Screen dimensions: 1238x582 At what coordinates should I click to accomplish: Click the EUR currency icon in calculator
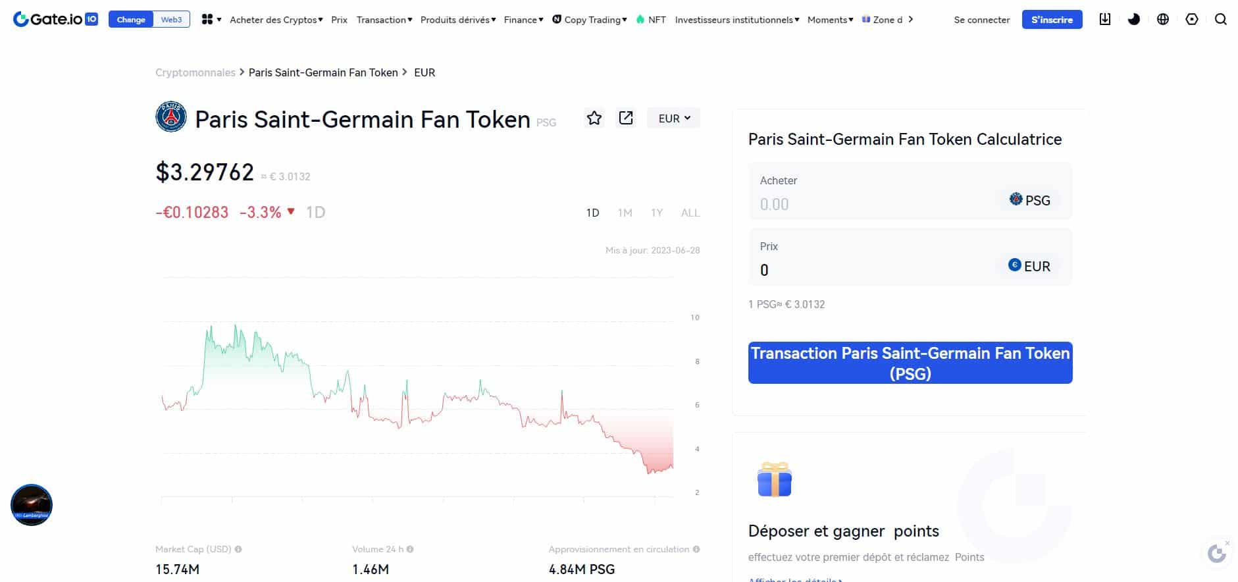[1015, 265]
